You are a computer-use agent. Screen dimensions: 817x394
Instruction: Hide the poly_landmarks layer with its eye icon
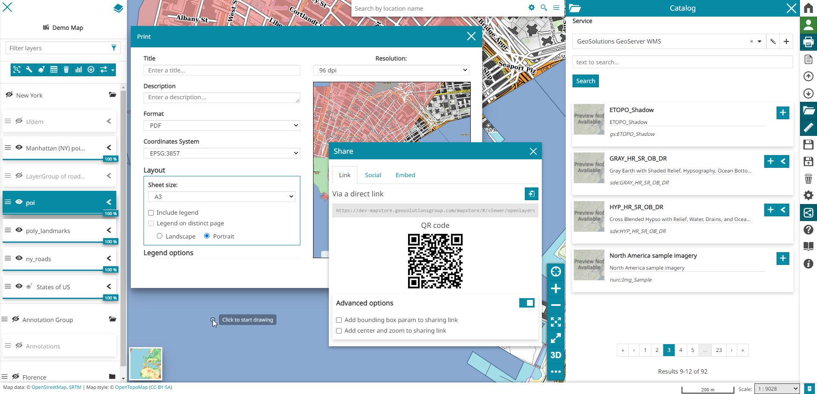(19, 230)
